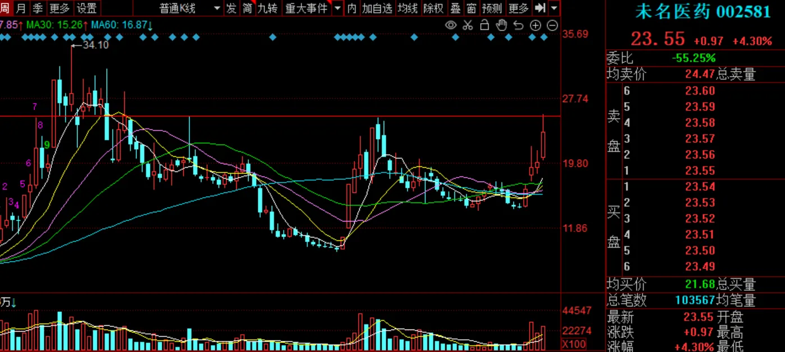Viewport: 785px width, 352px height.
Task: Expand the dropdown arrow at toolbar's far right
Action: (x=555, y=8)
